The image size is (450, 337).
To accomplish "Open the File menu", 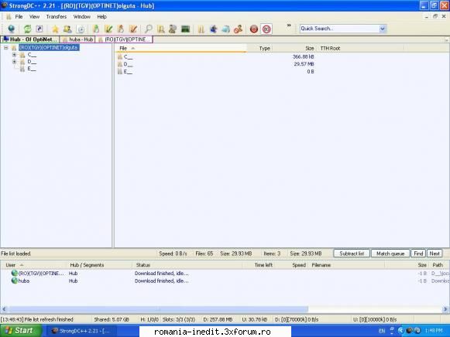I will pos(19,16).
